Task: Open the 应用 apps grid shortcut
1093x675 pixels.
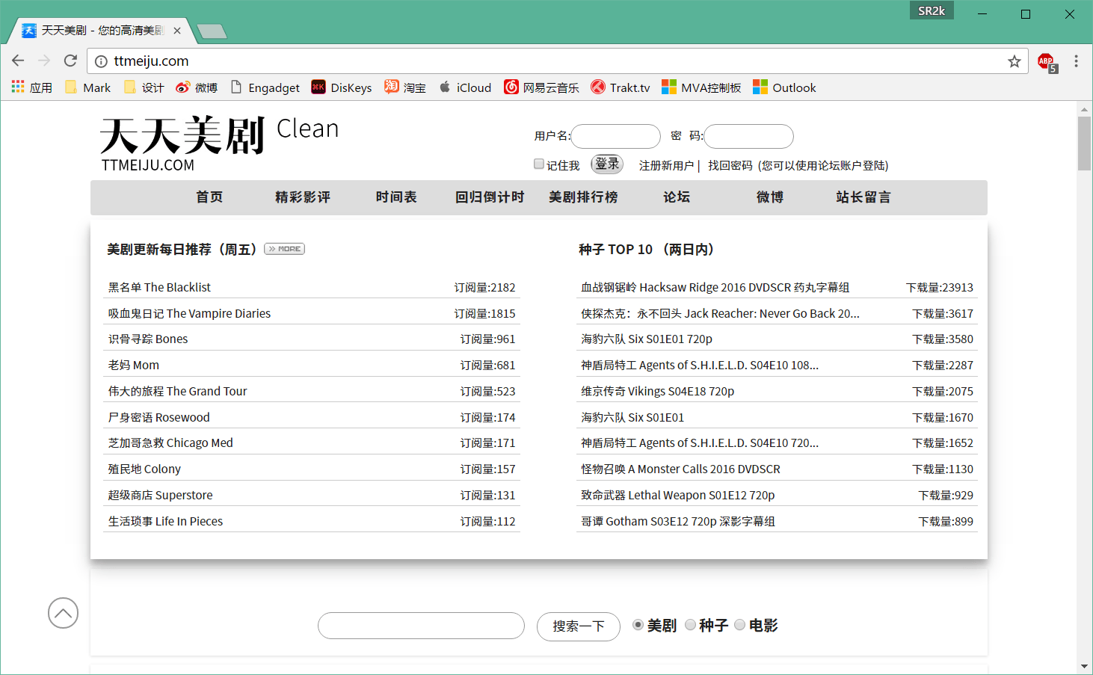Action: 32,87
